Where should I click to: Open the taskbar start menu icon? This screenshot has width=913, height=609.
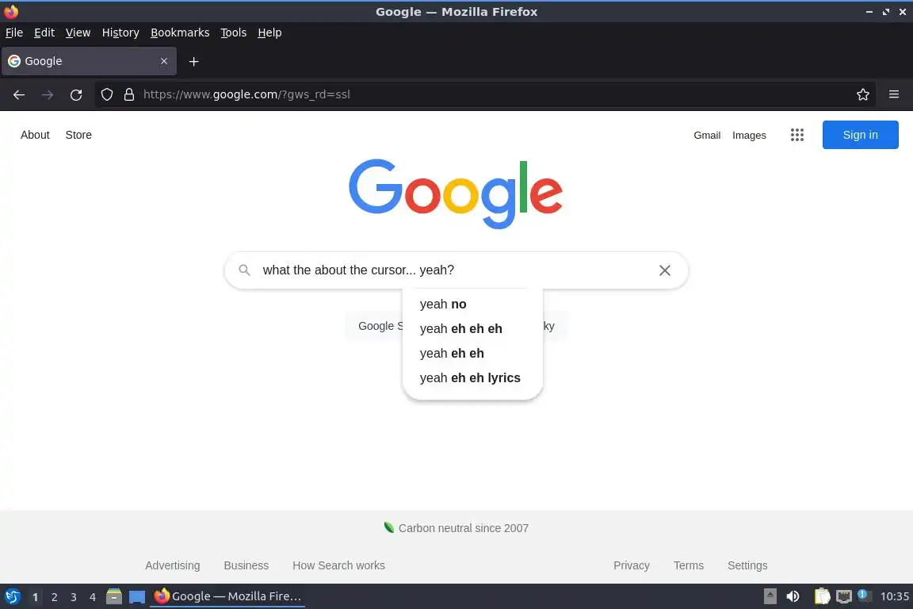pyautogui.click(x=12, y=596)
